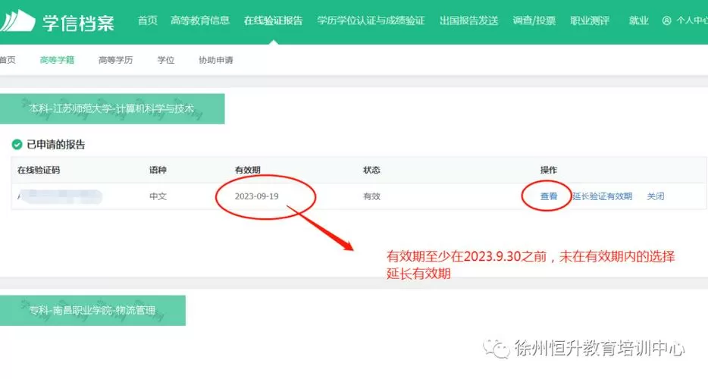Click the 查看 link for the report
Screen dimensions: 708x379
tap(549, 196)
